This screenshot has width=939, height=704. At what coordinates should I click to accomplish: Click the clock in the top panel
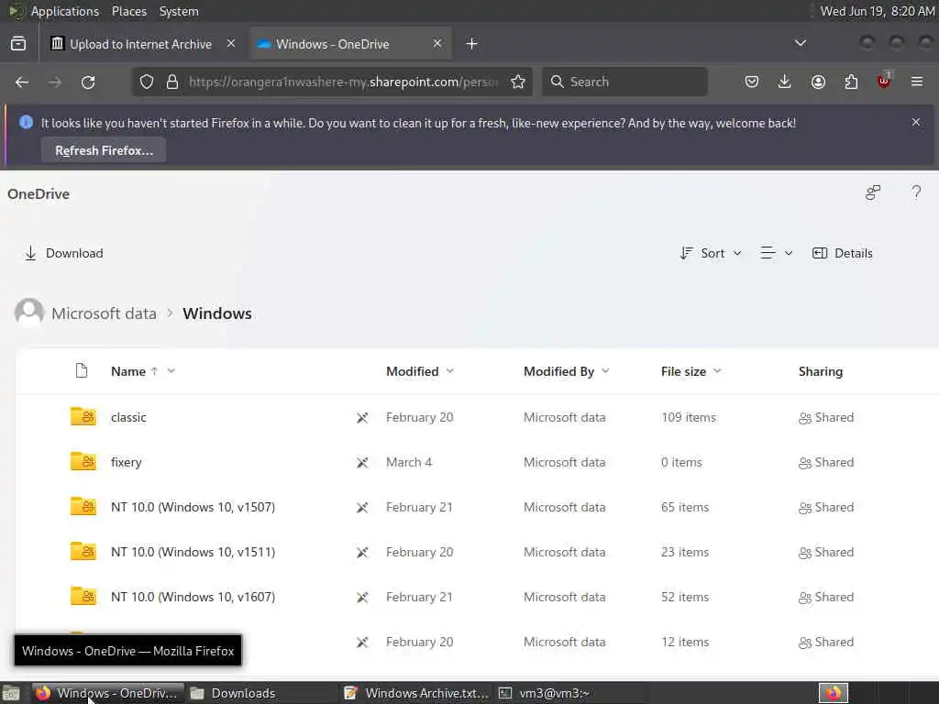coord(878,11)
